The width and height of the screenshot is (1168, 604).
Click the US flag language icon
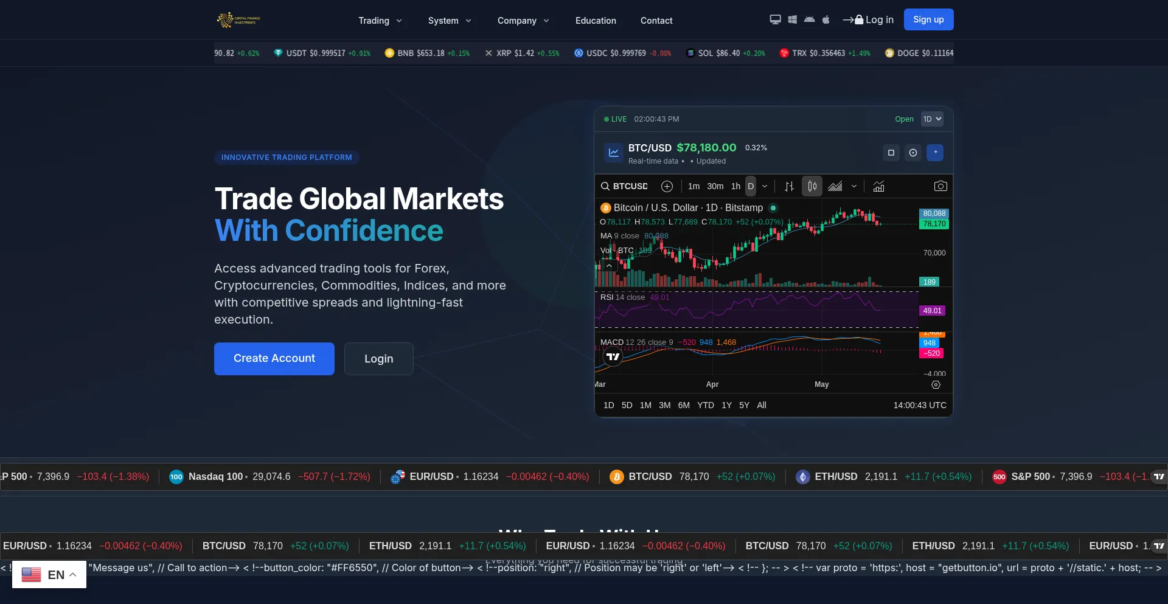[x=31, y=575]
